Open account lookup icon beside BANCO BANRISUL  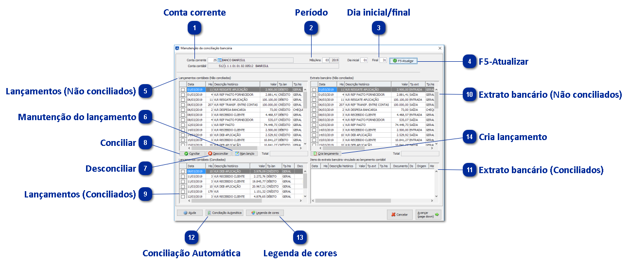click(x=220, y=60)
